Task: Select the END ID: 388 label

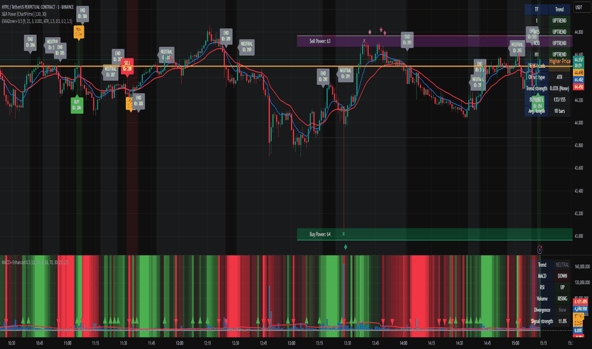Action: pyautogui.click(x=138, y=101)
